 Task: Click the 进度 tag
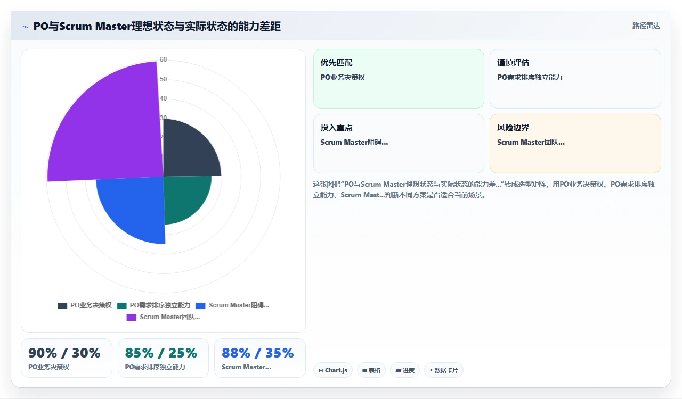pos(405,370)
